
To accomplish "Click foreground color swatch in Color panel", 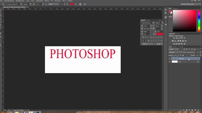I will (x=170, y=11).
